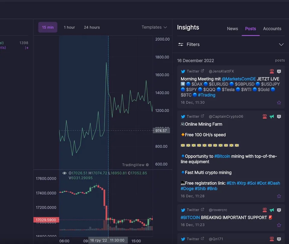Click filters sliders icon

(x=181, y=45)
